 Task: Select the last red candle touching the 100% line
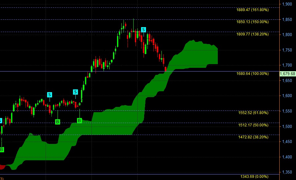(165, 69)
